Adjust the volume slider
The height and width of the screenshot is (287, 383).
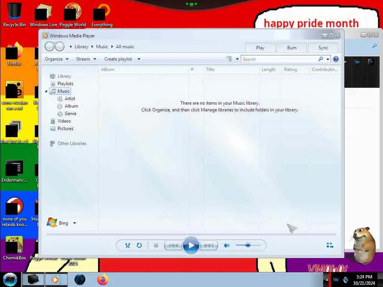248,245
